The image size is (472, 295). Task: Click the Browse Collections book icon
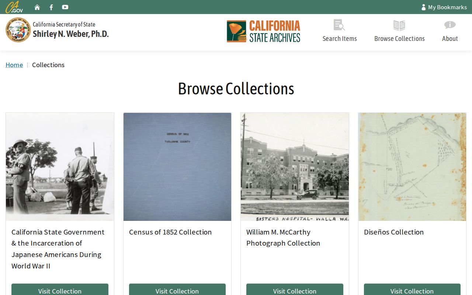(x=399, y=25)
